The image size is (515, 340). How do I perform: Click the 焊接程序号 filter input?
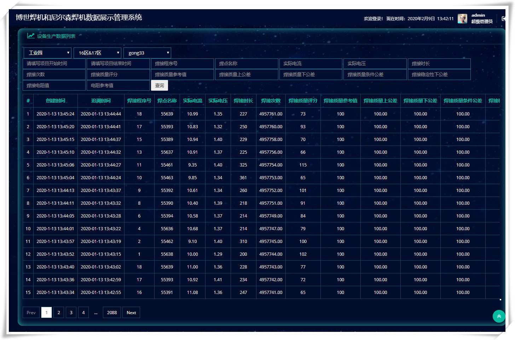(x=183, y=64)
